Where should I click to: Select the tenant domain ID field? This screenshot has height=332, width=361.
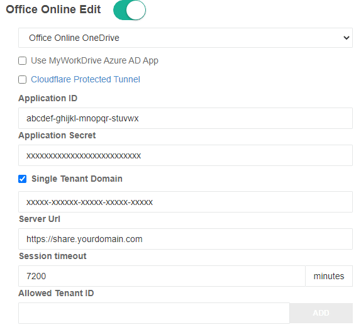point(186,202)
